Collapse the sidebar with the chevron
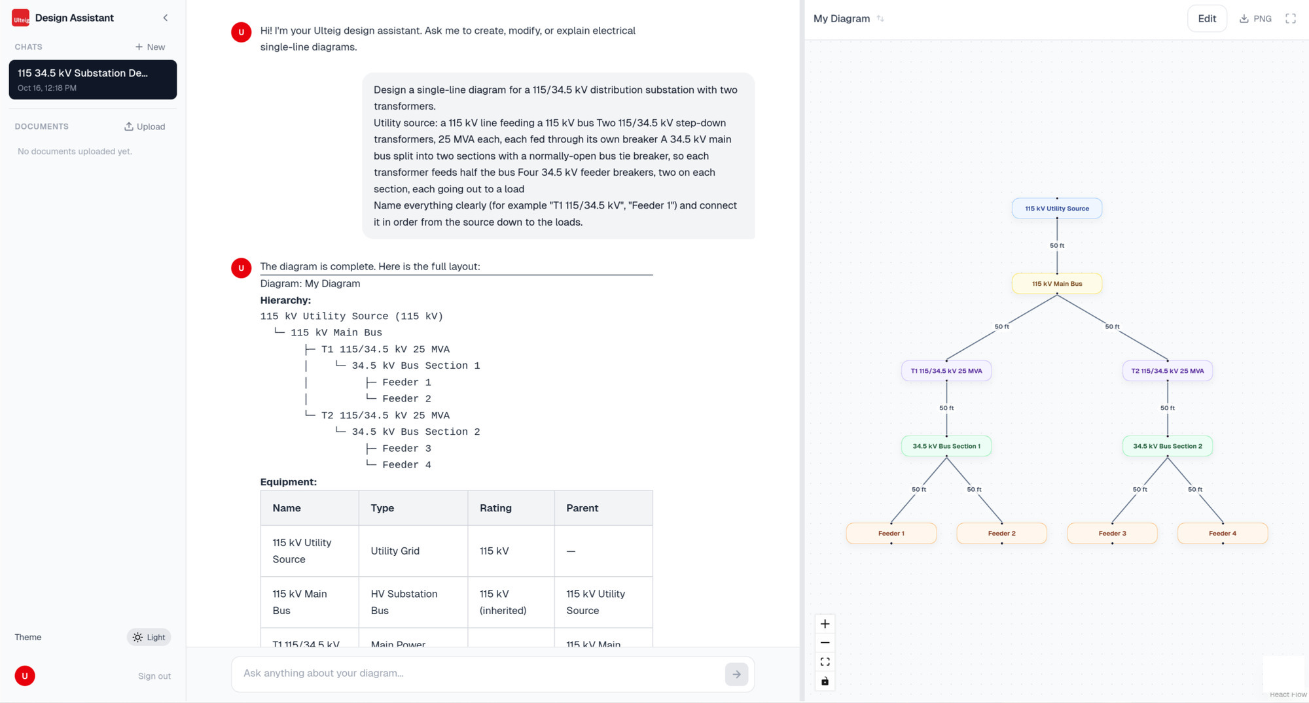The height and width of the screenshot is (703, 1309). (165, 18)
